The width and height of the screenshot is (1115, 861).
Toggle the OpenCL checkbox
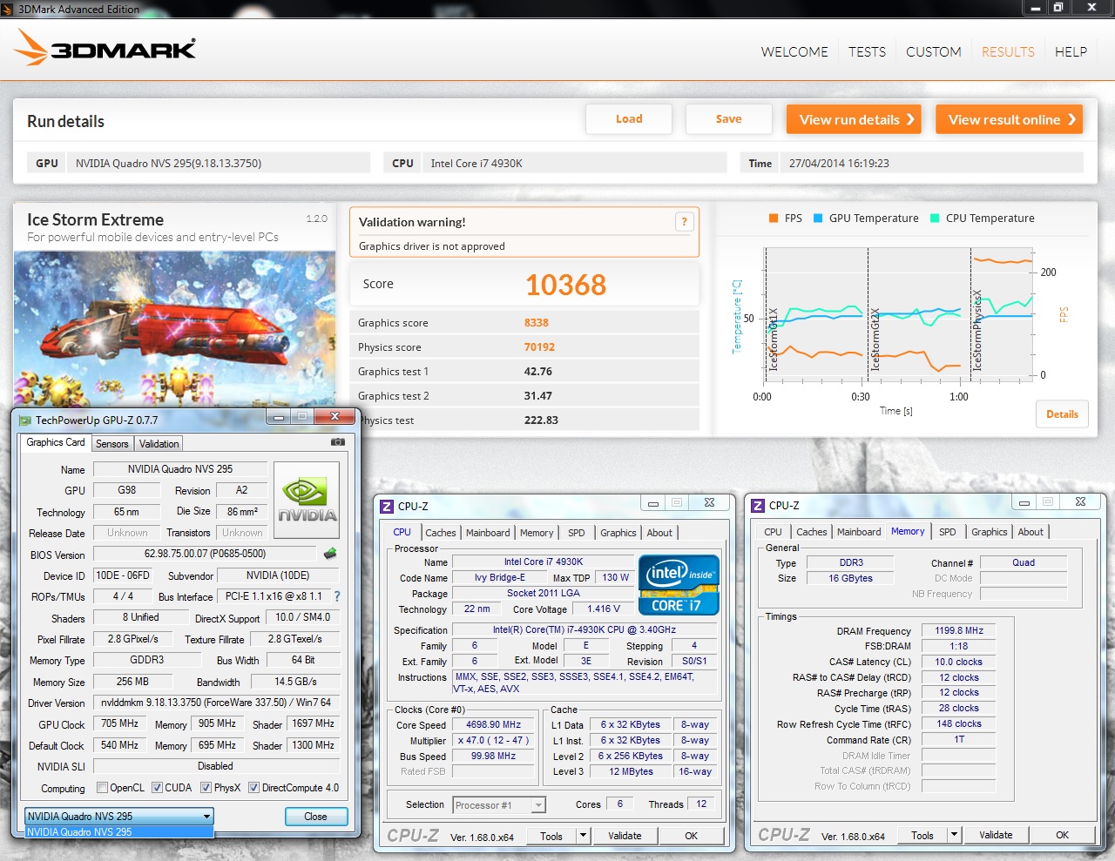pyautogui.click(x=103, y=788)
